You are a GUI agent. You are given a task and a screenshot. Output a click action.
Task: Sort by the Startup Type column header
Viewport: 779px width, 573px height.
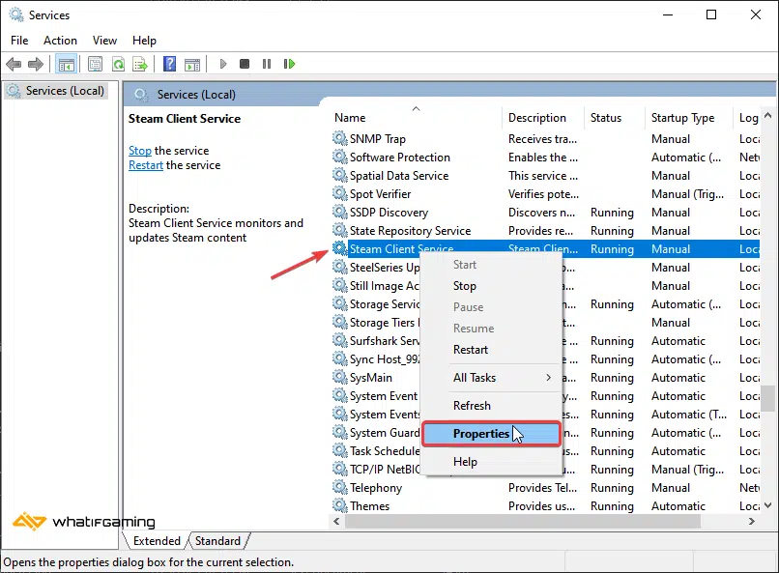click(682, 118)
